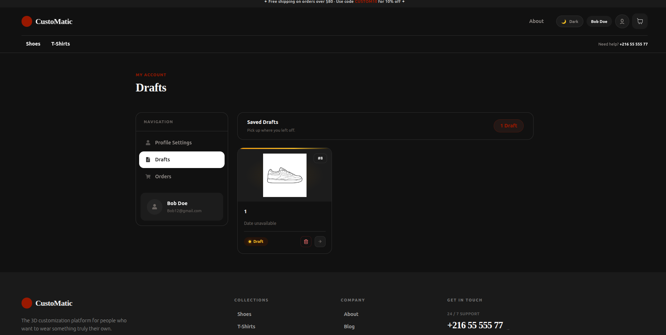The image size is (666, 335).
Task: Open the shopping cart icon in header
Action: pos(640,21)
